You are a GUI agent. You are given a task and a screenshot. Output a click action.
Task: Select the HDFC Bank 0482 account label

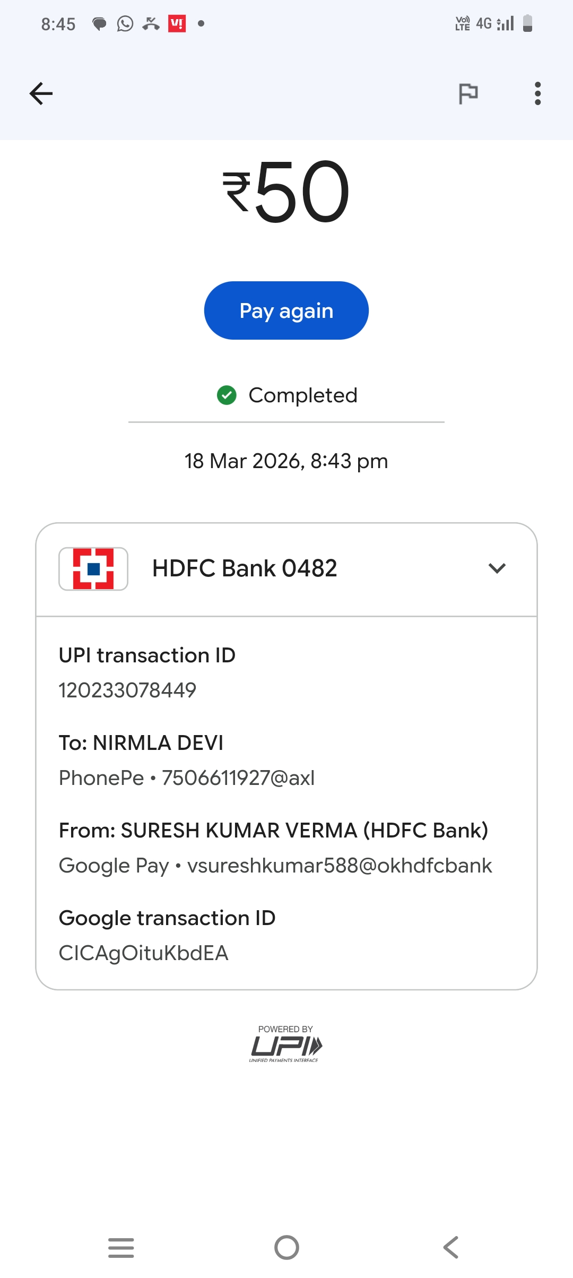click(x=245, y=568)
